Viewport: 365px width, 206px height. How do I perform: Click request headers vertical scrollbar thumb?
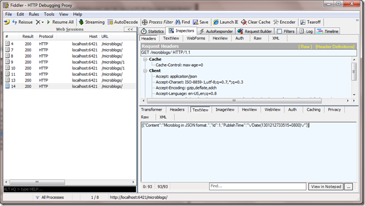(x=354, y=72)
